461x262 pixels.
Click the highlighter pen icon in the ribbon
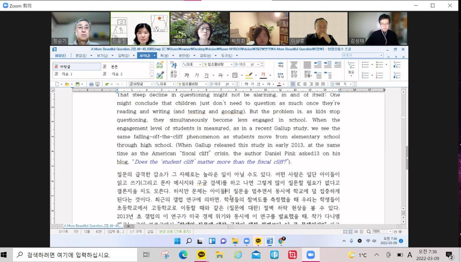click(x=249, y=75)
